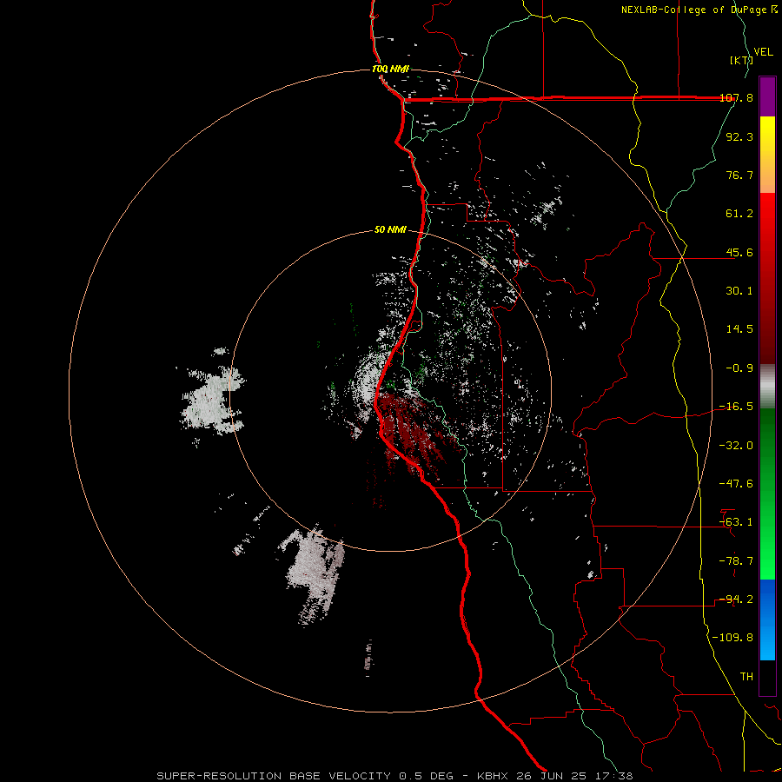Viewport: 782px width, 782px height.
Task: Click the 100 NMI range ring label
Action: tap(391, 69)
